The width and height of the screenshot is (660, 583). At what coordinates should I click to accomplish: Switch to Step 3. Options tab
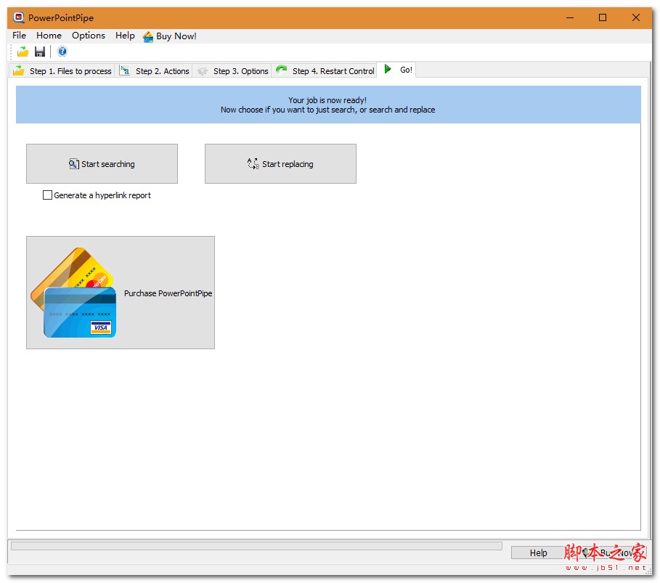(233, 70)
